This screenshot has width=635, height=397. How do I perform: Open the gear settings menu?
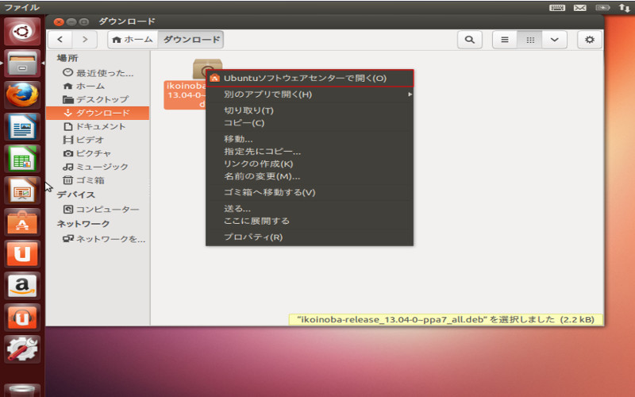590,39
